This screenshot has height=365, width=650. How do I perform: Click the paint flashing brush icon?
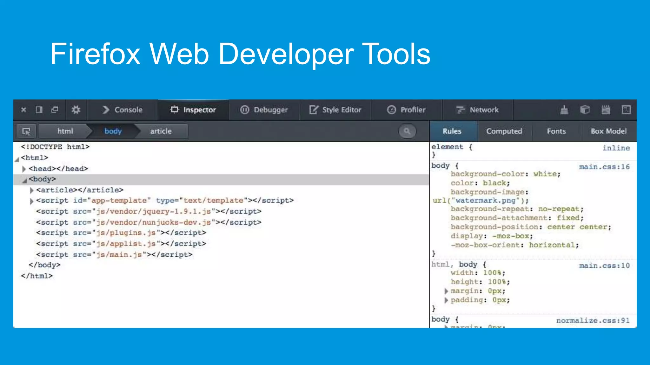564,110
